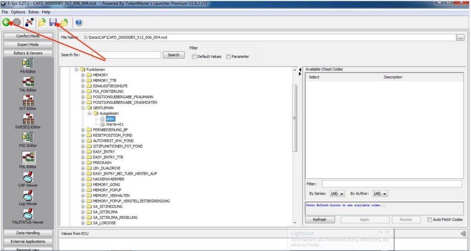The image size is (471, 251).
Task: Click the Select column header
Action: [x=314, y=77]
